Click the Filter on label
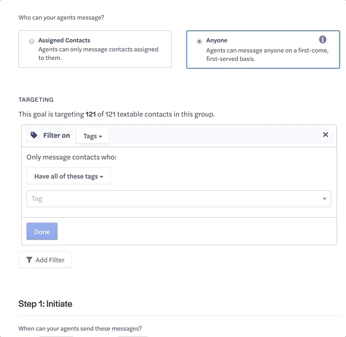Screen dimensions: 346x337 [57, 135]
